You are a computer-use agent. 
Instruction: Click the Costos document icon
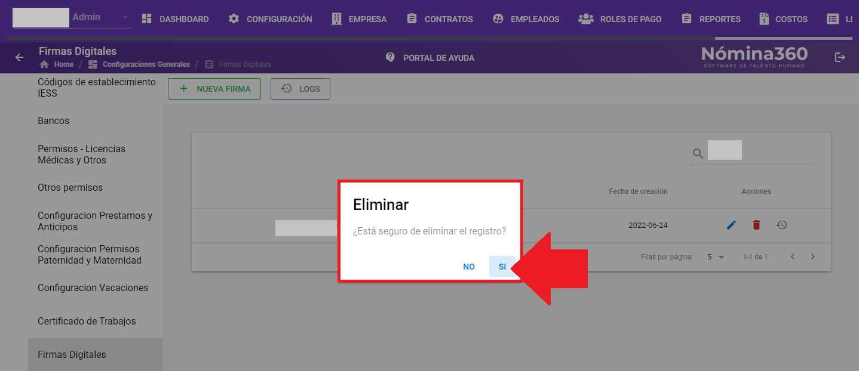point(764,18)
